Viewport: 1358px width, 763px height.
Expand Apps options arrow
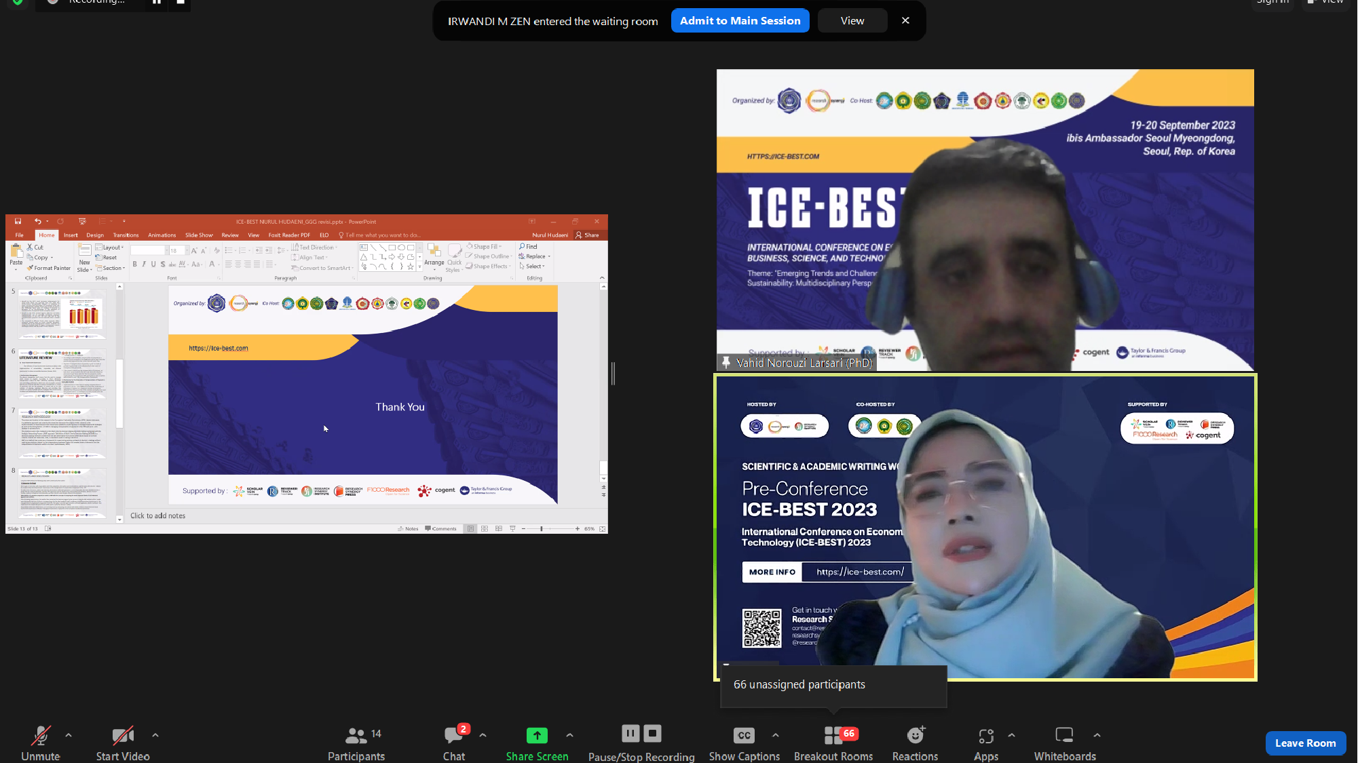(1012, 735)
